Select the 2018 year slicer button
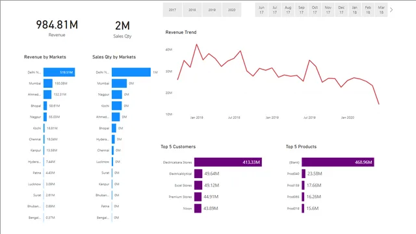 [192, 10]
